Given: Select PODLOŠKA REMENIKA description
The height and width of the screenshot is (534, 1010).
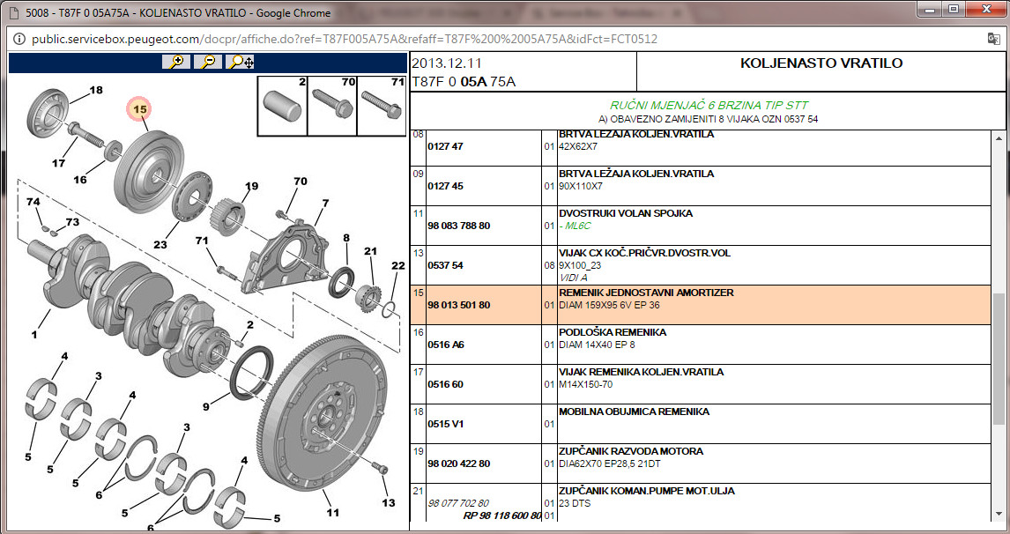Looking at the screenshot, I should tap(613, 332).
